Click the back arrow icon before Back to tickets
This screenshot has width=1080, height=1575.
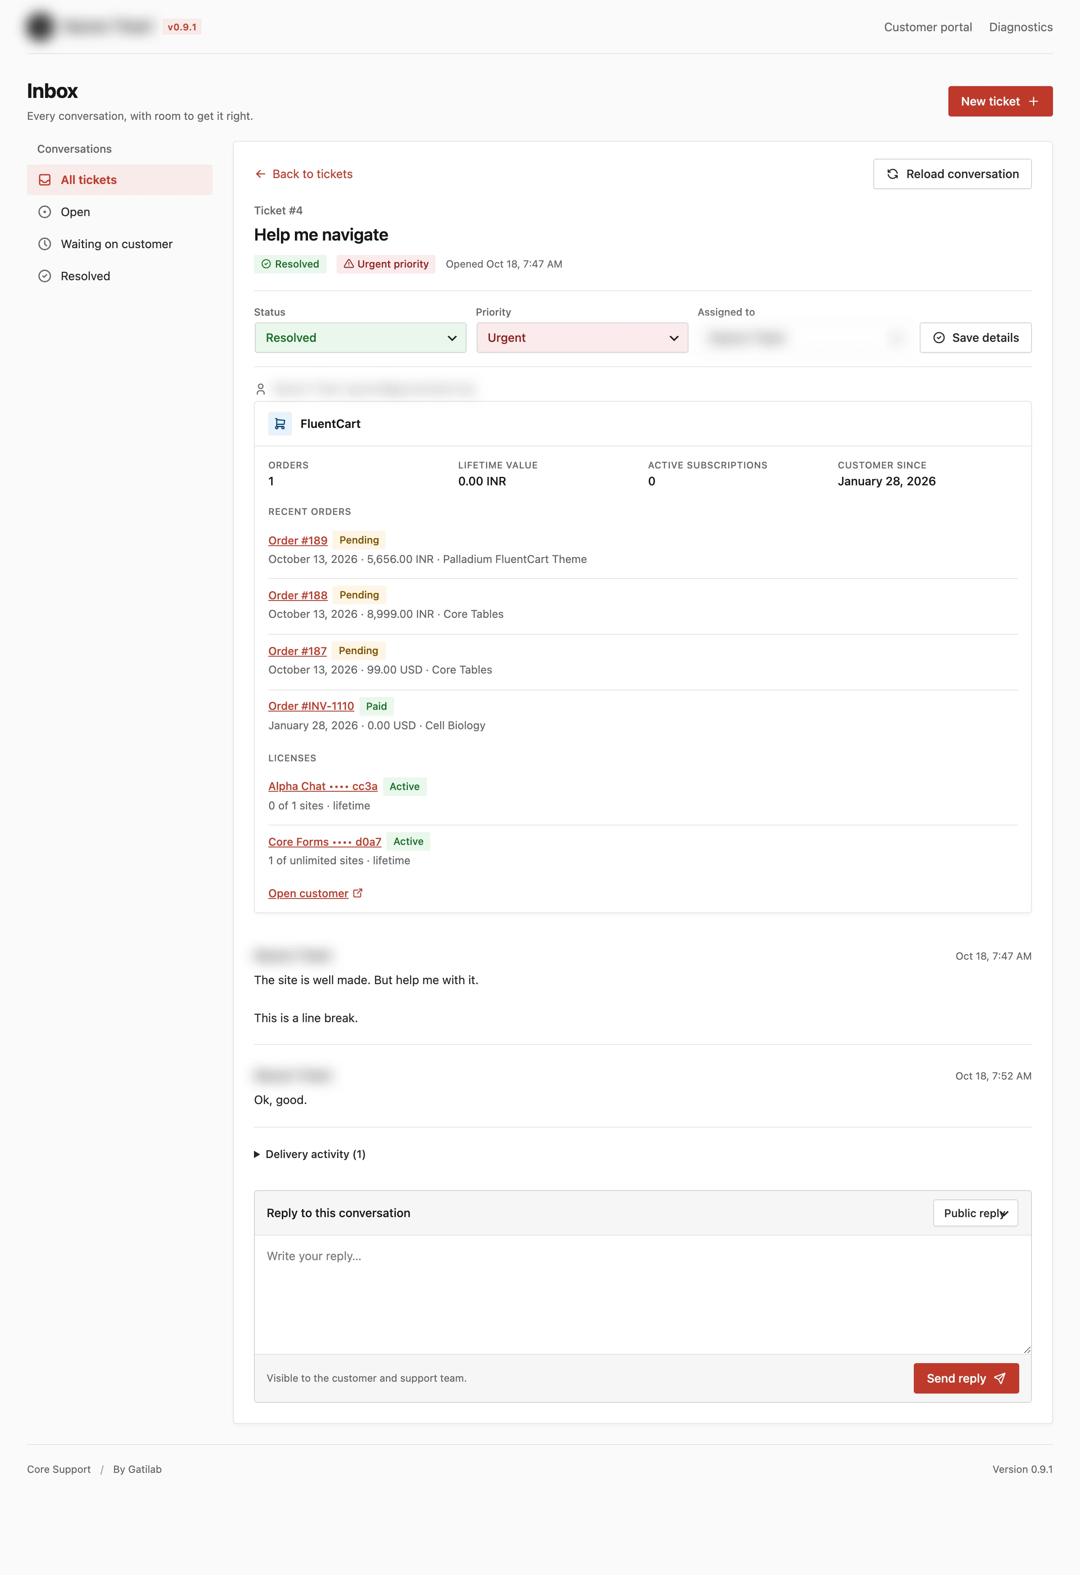click(260, 174)
